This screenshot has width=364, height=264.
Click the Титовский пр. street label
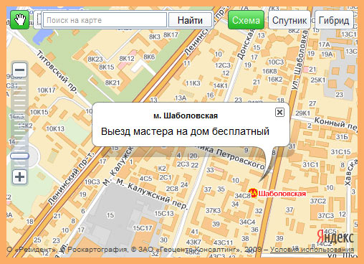(57, 72)
